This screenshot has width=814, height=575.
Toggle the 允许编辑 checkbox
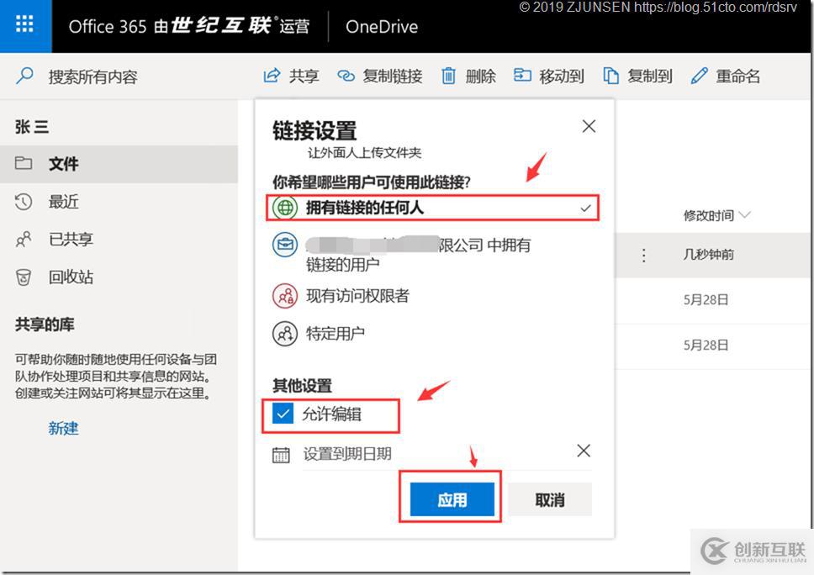tap(283, 414)
